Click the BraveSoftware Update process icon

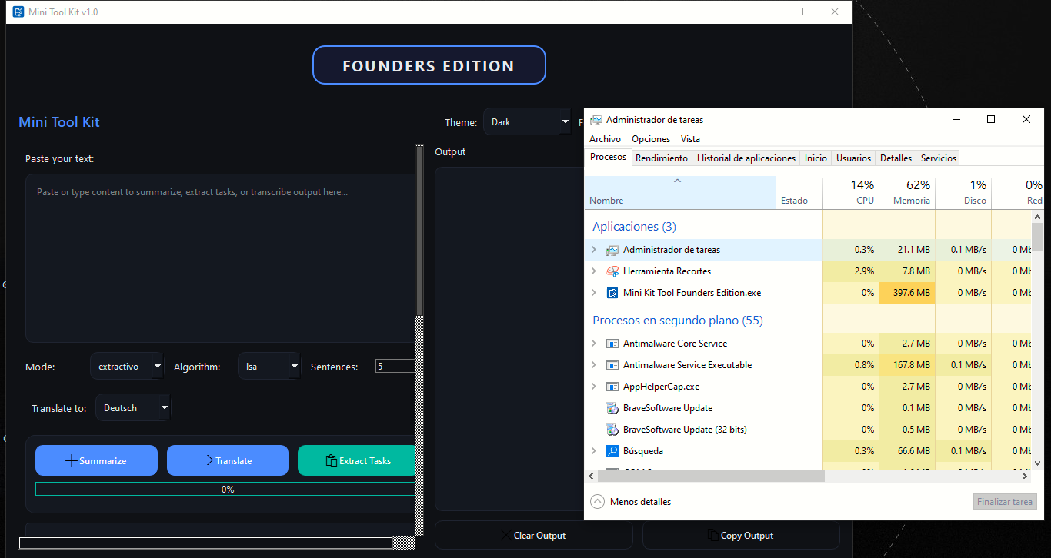[x=612, y=408]
